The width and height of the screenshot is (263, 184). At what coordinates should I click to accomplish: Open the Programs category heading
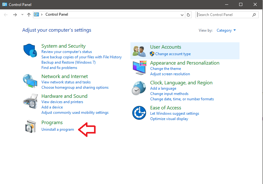pyautogui.click(x=52, y=123)
